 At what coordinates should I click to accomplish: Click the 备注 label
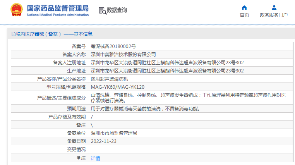81,125
